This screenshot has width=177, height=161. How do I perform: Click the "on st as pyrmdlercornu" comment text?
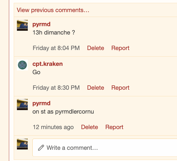[x=63, y=112]
